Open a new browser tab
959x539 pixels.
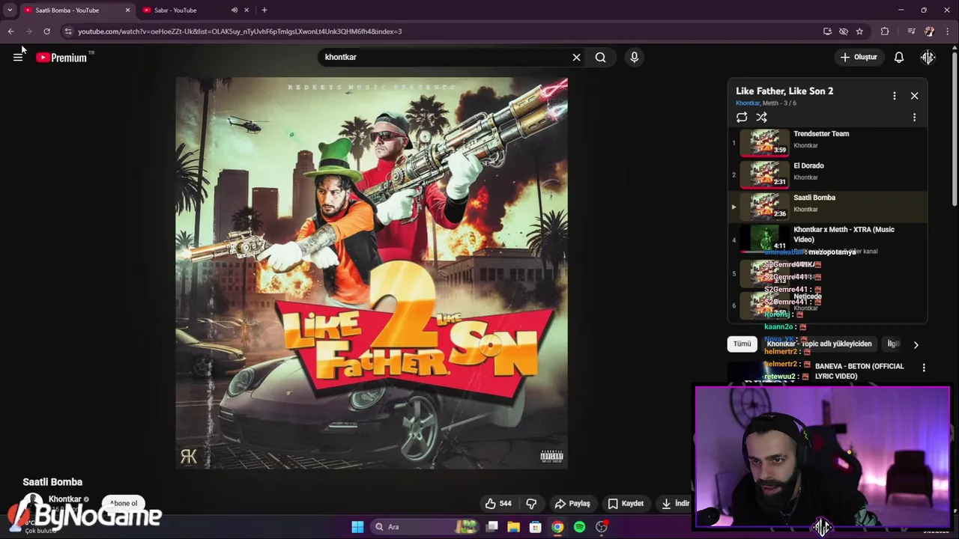point(264,10)
